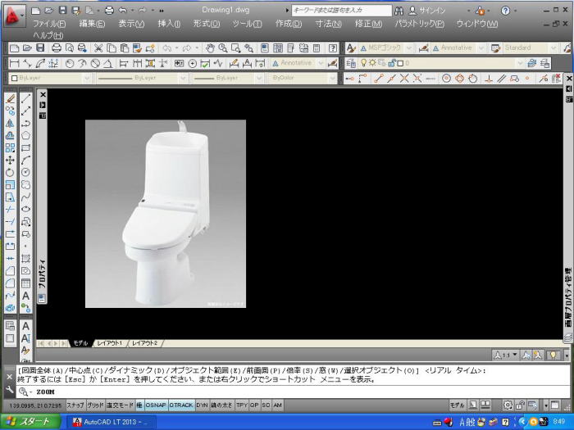The width and height of the screenshot is (574, 430).
Task: Select the Arc tool
Action: pos(25,161)
